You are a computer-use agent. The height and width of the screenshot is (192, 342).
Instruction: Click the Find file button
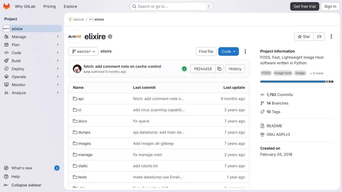point(206,51)
